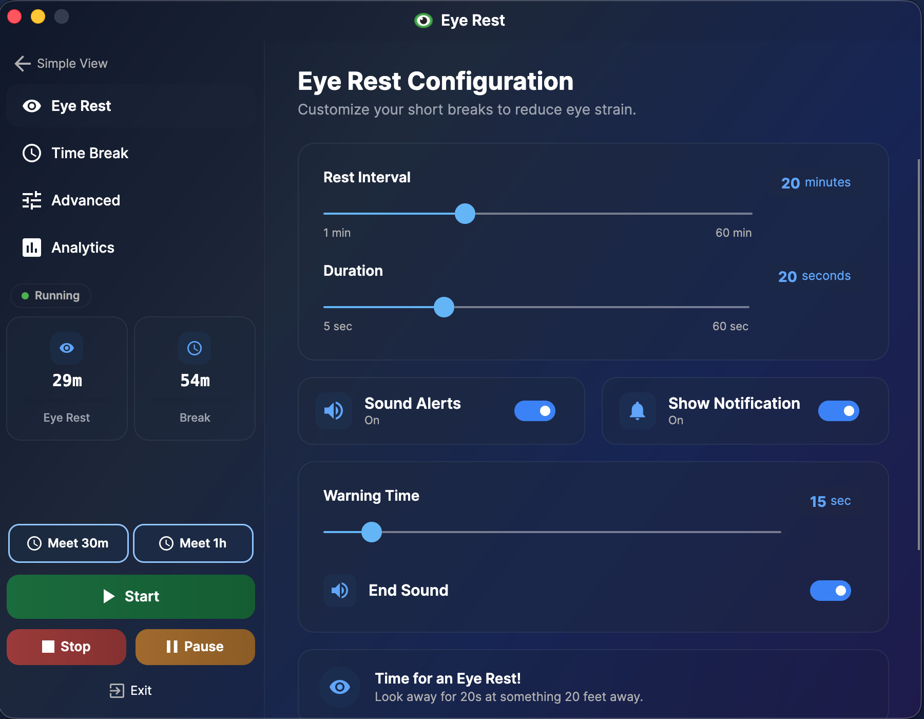
Task: Open the Analytics section
Action: [131, 248]
